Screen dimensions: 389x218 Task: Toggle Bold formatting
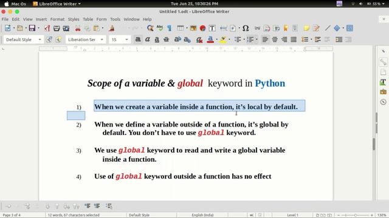[x=138, y=39]
